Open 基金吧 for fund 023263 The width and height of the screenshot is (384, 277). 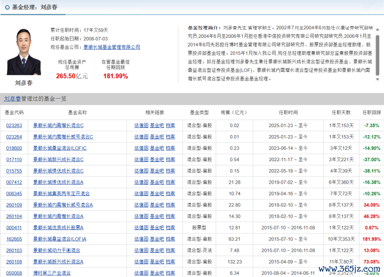click(x=157, y=125)
